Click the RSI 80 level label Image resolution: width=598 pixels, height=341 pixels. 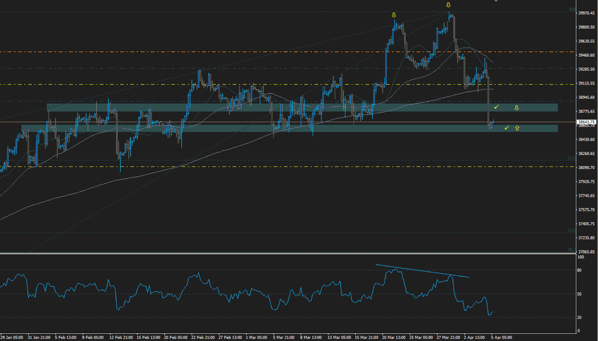(x=580, y=270)
